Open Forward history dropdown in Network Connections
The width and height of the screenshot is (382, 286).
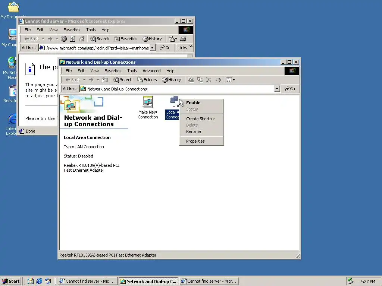pos(98,80)
